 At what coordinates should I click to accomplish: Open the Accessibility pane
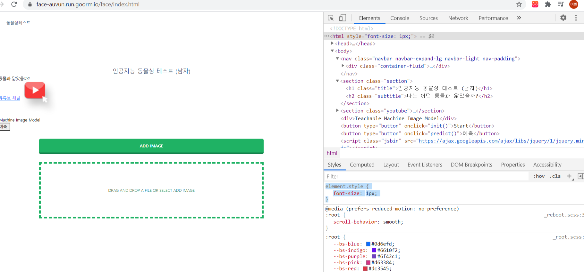(x=547, y=165)
